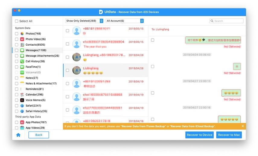Click the search magnifier icon
The height and width of the screenshot is (156, 258).
tap(212, 21)
